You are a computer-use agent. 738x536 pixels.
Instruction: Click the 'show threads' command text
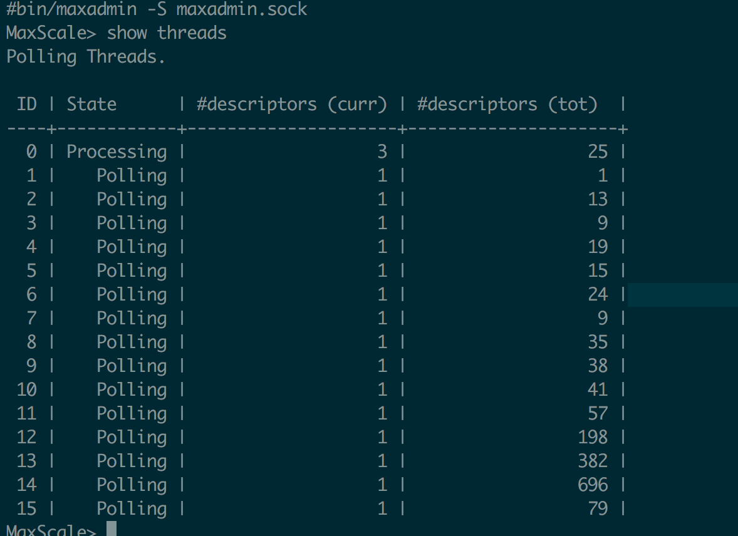click(x=167, y=33)
